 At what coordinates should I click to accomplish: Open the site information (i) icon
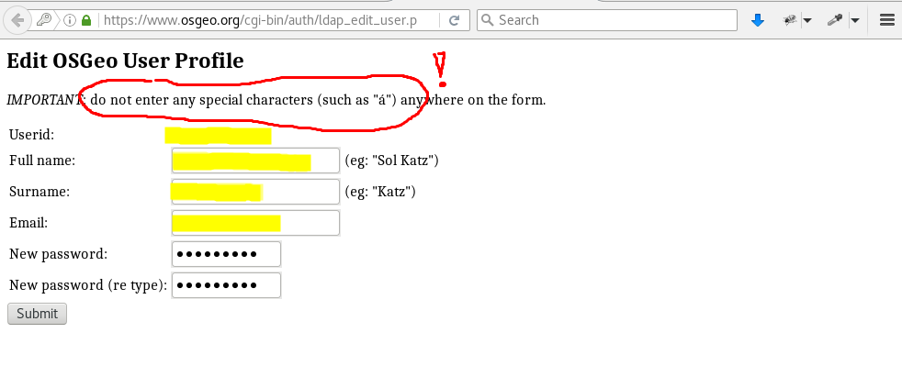(70, 20)
